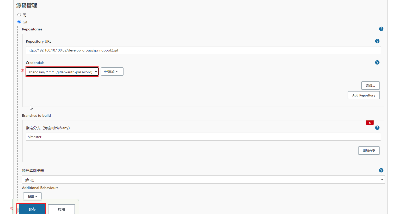Open help for the Repositories section
The height and width of the screenshot is (214, 400).
pyautogui.click(x=381, y=29)
